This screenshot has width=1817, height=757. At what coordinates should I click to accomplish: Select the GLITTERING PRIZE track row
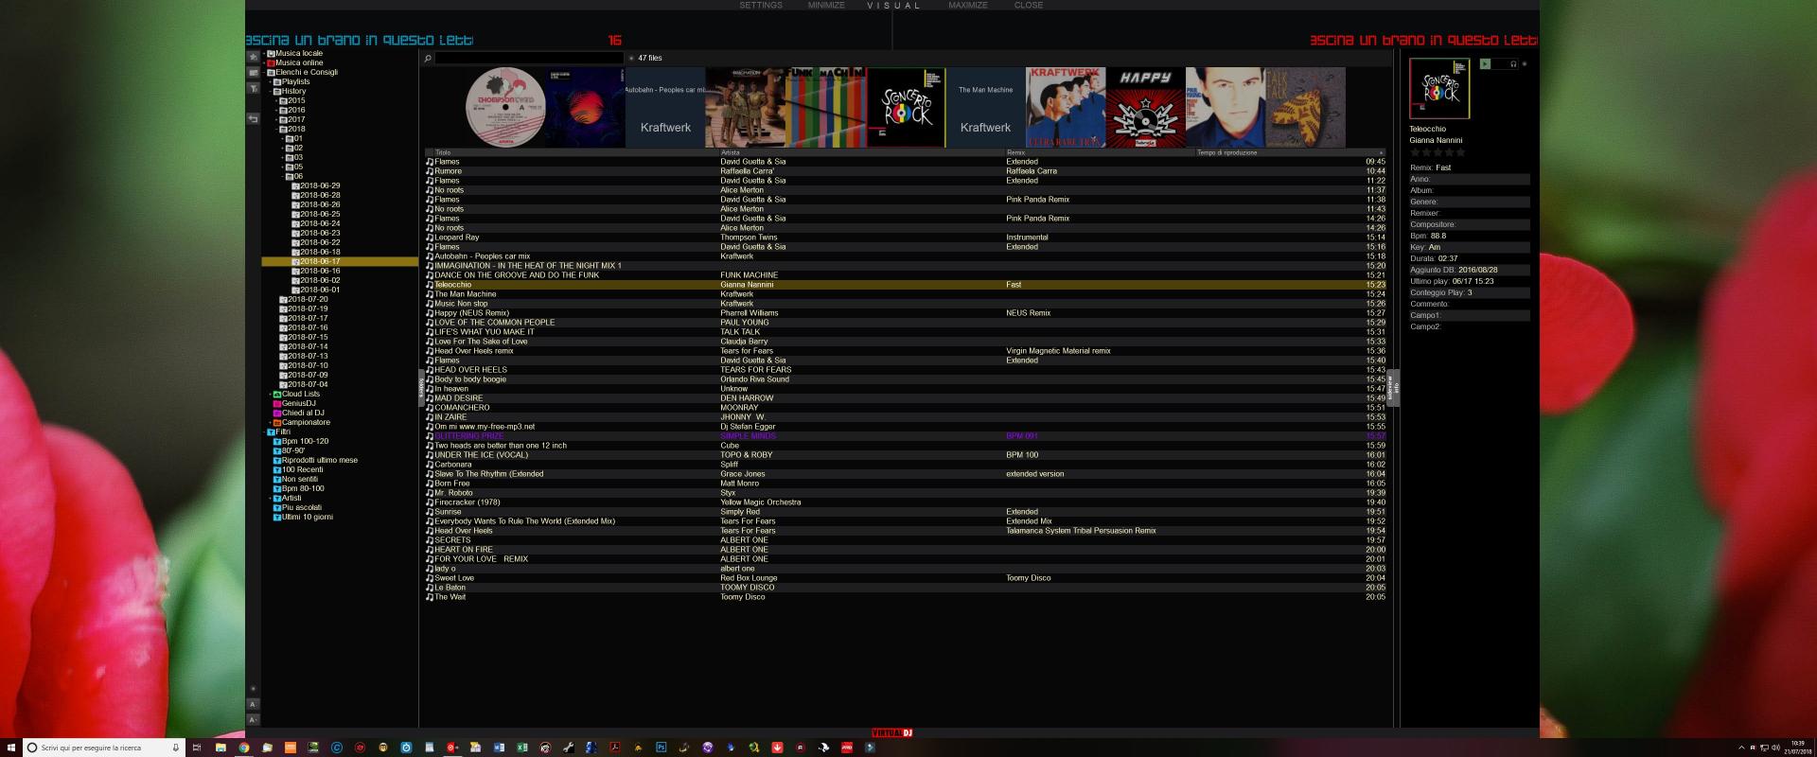(905, 436)
